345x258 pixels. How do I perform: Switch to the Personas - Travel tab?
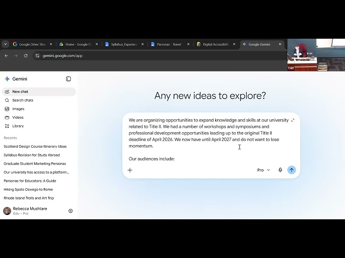170,44
